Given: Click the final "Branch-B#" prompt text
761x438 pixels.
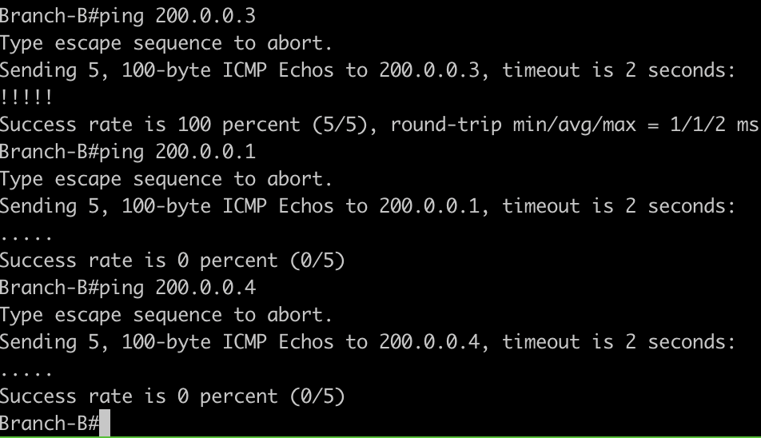Looking at the screenshot, I should pos(48,423).
